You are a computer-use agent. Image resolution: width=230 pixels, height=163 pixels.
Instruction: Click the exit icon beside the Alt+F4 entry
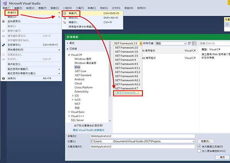3,78
